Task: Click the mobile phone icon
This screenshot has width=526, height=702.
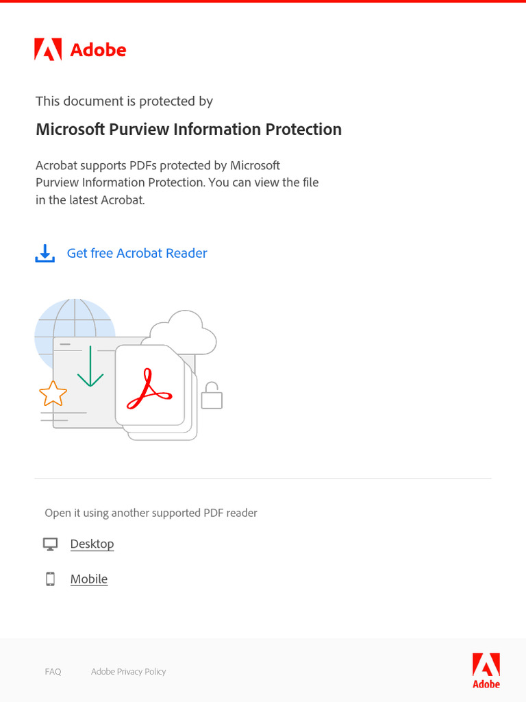Action: point(50,579)
